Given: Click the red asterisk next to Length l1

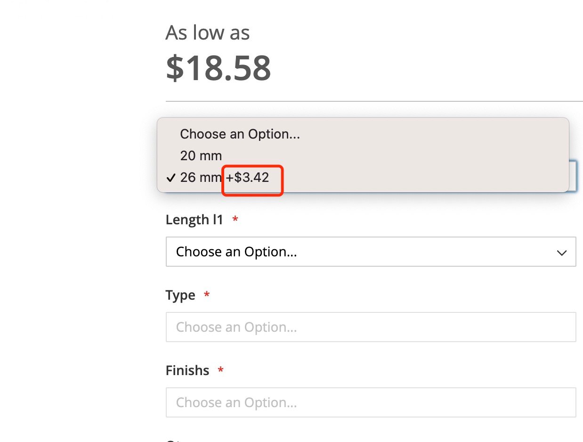Looking at the screenshot, I should click(235, 220).
